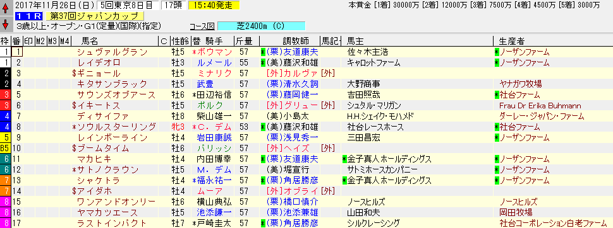613x228 pixels.
Task: Click the red down arrow for next race
Action: click(x=6, y=24)
